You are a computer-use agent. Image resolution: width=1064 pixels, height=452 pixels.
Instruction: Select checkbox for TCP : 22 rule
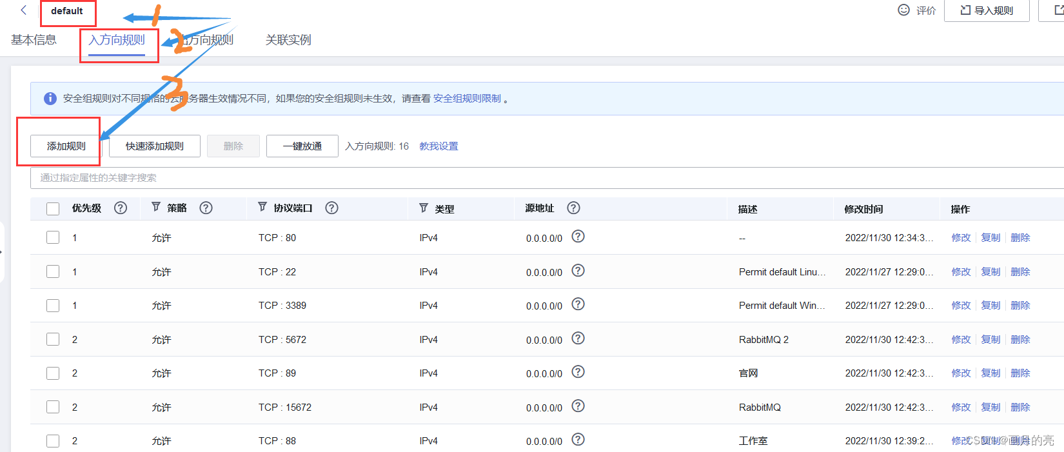(53, 271)
